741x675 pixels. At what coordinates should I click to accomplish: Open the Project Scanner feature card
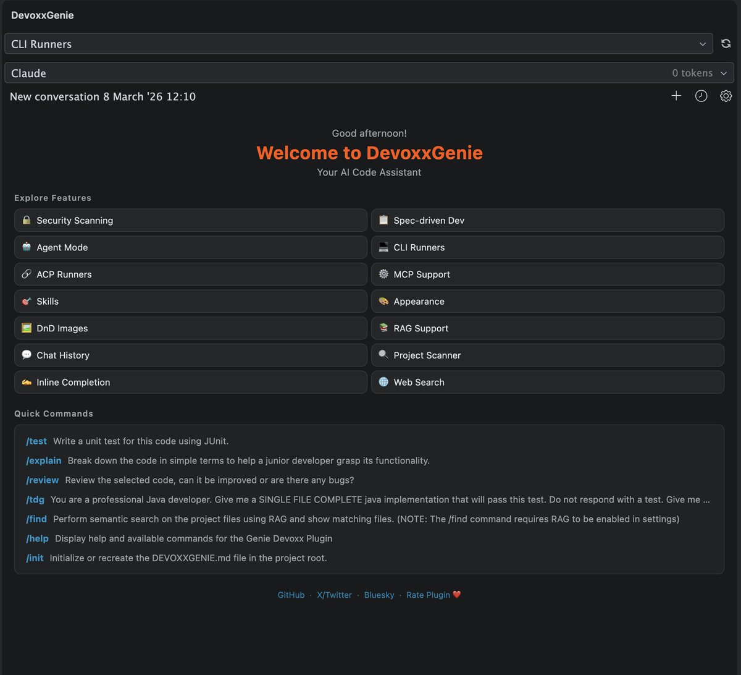[548, 355]
